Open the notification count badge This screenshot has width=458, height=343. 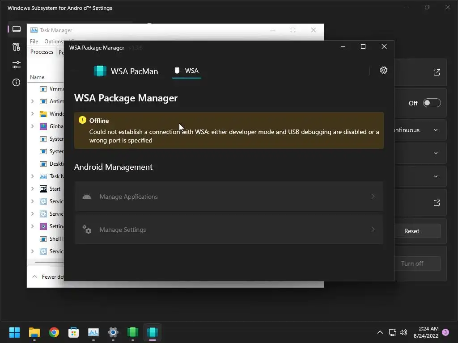tap(445, 332)
